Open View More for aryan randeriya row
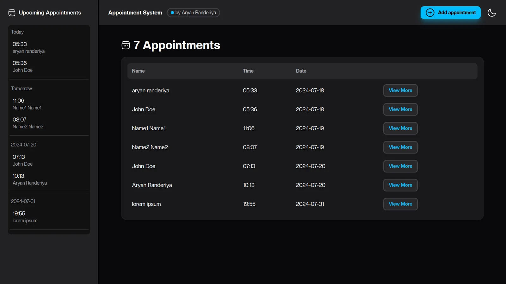Viewport: 506px width, 284px height. coord(400,90)
